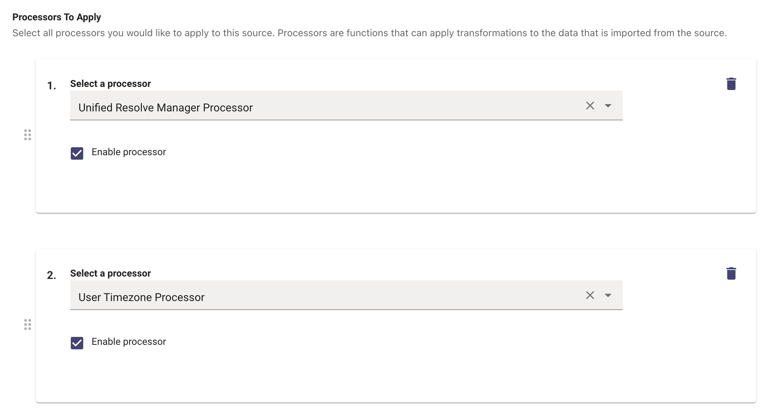Click the Enable processor label in card 2

pyautogui.click(x=128, y=342)
